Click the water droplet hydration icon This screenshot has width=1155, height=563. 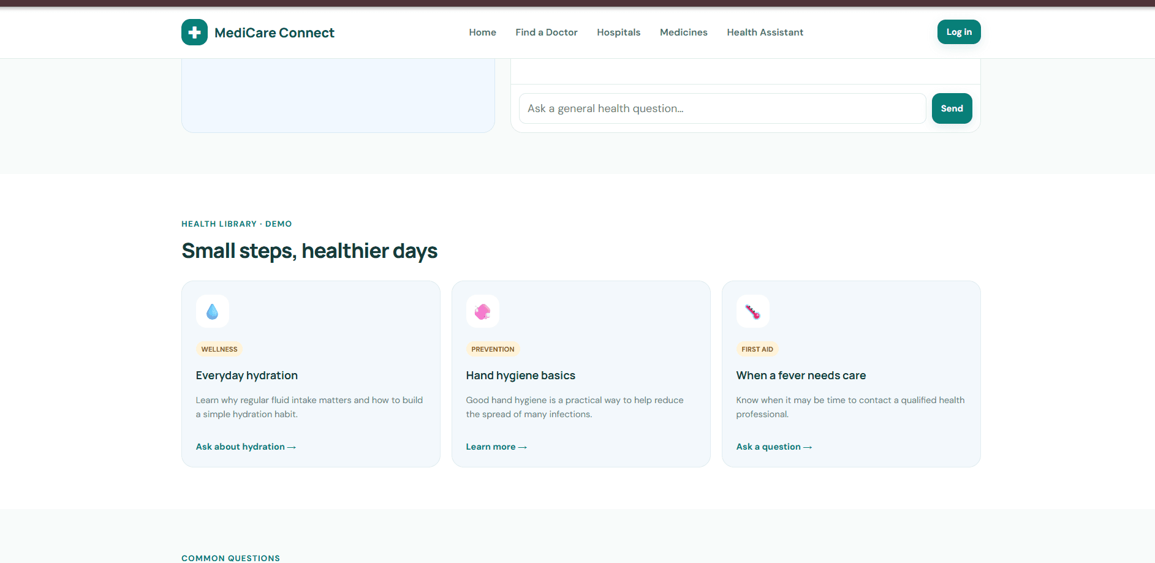[x=213, y=311]
